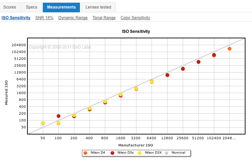Open the Scores tab
The image size is (252, 167).
coord(10,7)
